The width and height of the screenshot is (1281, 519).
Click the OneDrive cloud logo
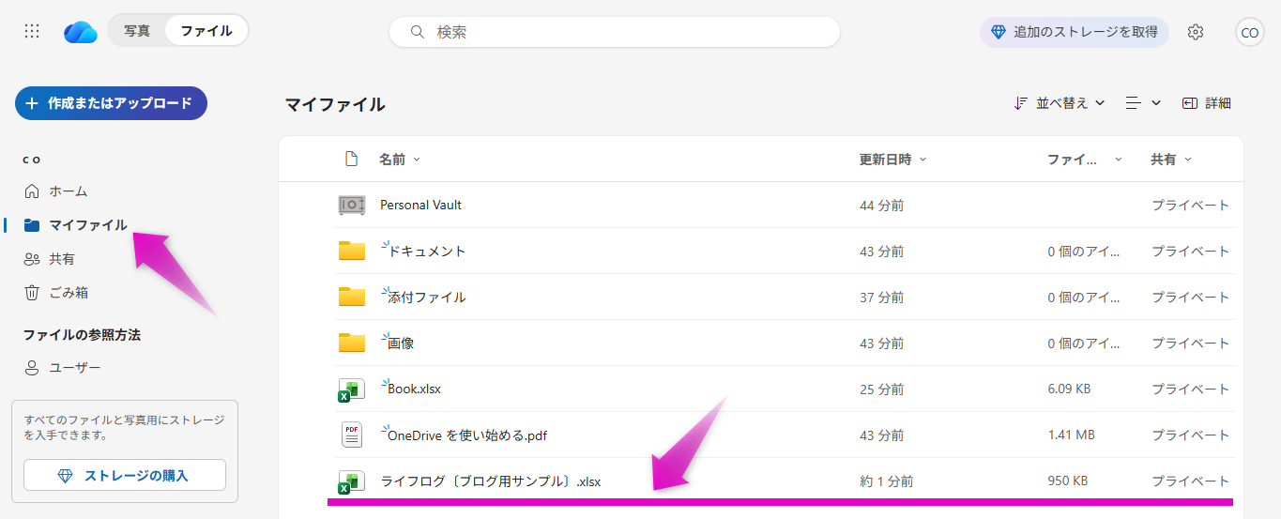pos(81,32)
